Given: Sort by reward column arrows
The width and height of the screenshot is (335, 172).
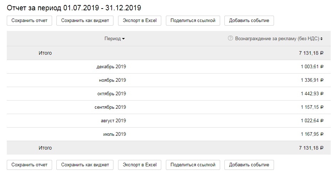Looking at the screenshot, I should 321,39.
